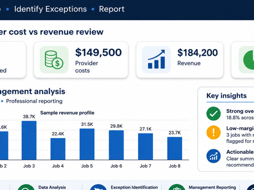254x190 pixels.
Task: Click the Strong insight headline text
Action: pyautogui.click(x=240, y=111)
